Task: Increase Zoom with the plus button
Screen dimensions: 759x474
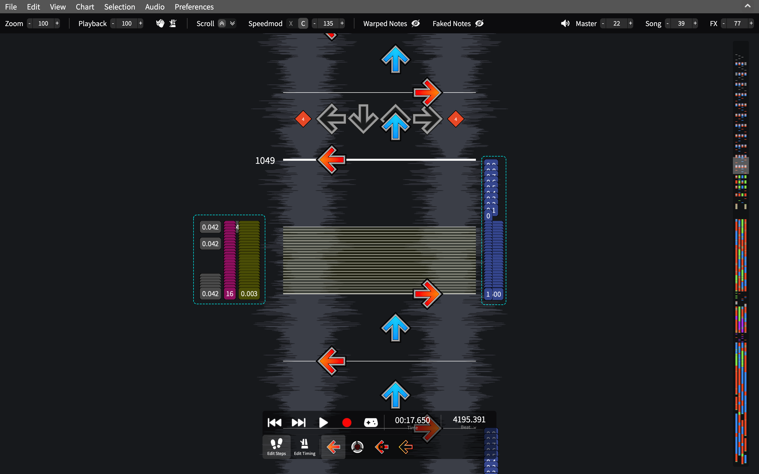Action: coord(57,24)
